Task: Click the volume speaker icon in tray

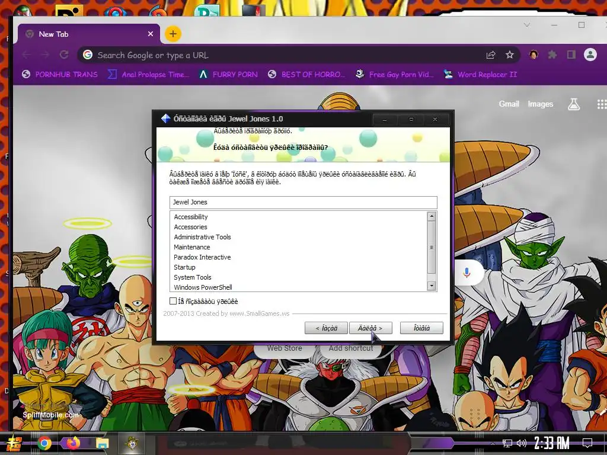Action: tap(522, 443)
